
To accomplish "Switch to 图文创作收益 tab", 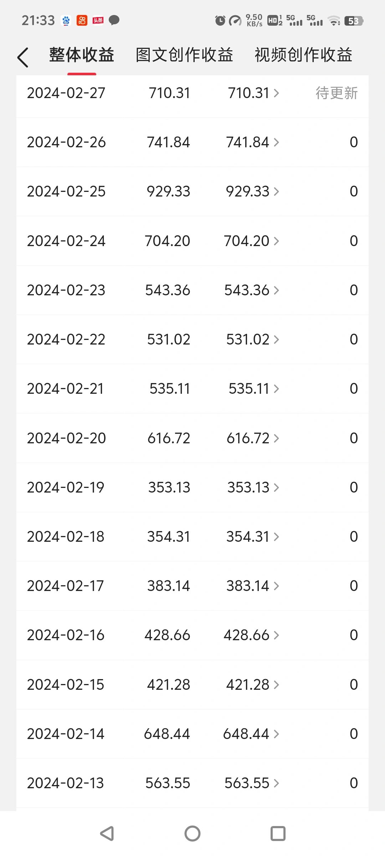I will (184, 55).
